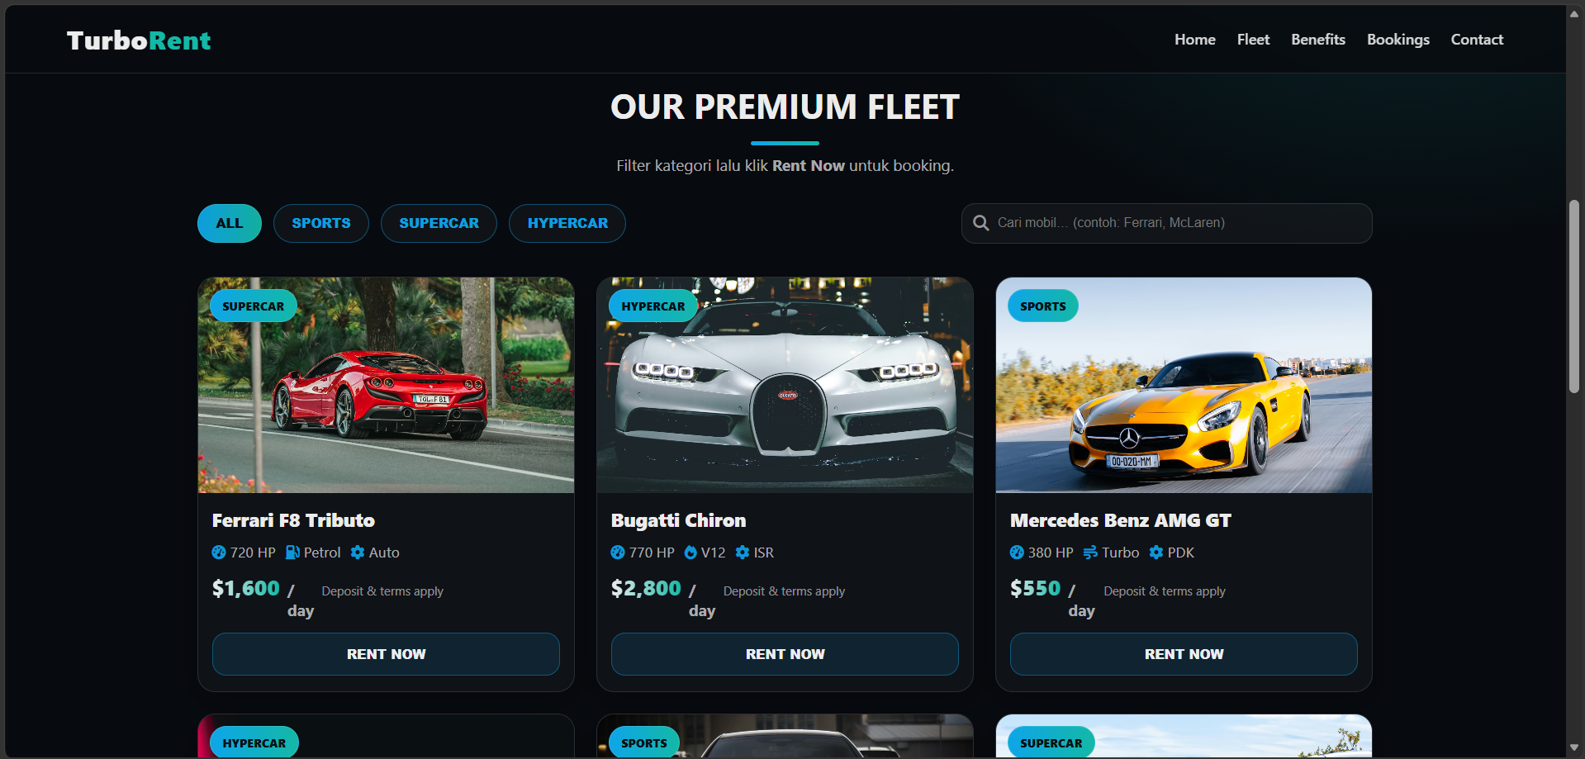Go to Bookings in the navbar
Image resolution: width=1585 pixels, height=759 pixels.
(x=1398, y=40)
